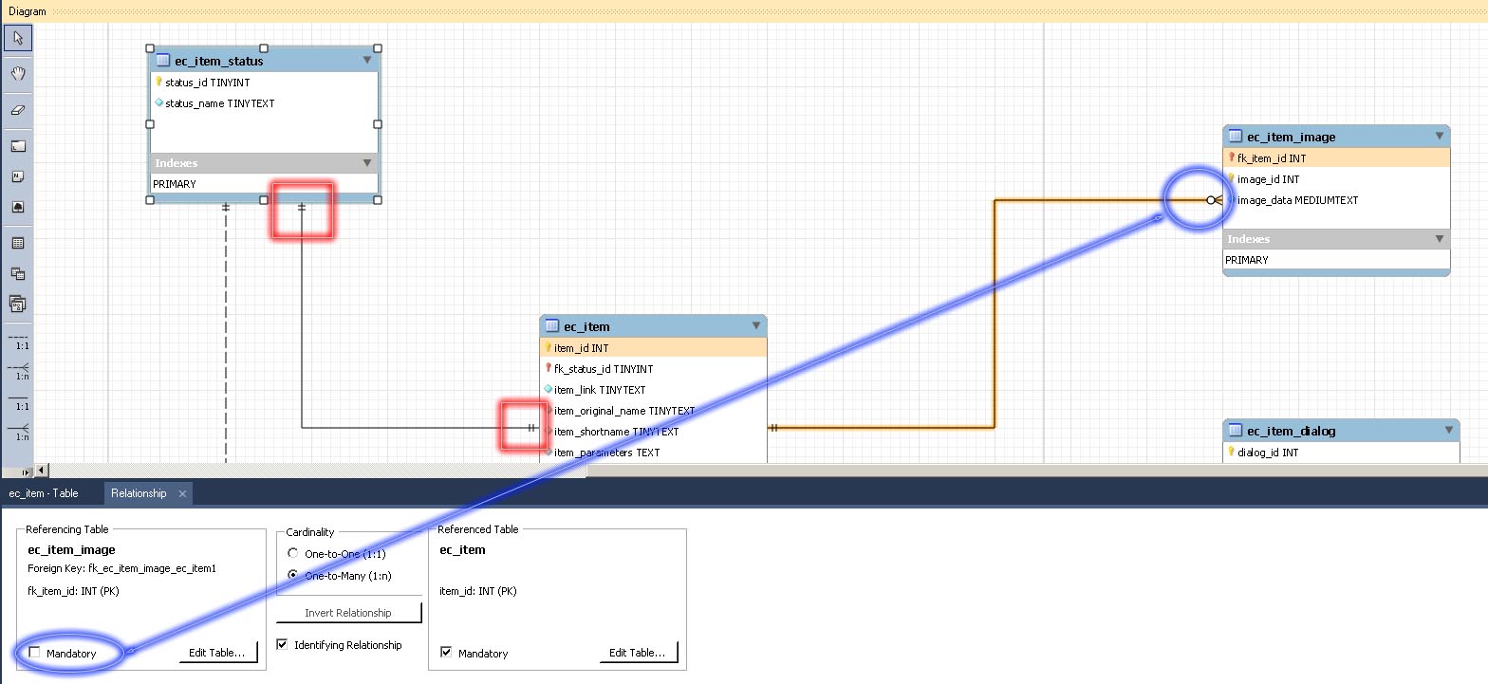The height and width of the screenshot is (684, 1488).
Task: Collapse the ec_item table header arrow
Action: click(756, 326)
